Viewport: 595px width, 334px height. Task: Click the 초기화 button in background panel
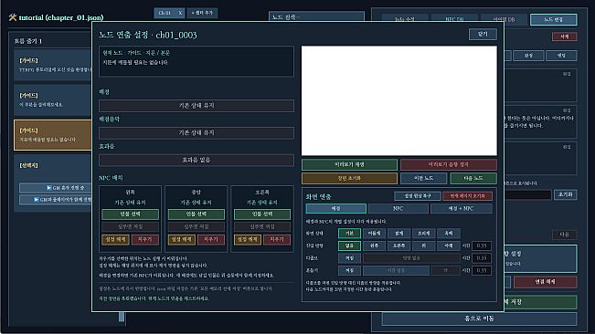coord(566,194)
